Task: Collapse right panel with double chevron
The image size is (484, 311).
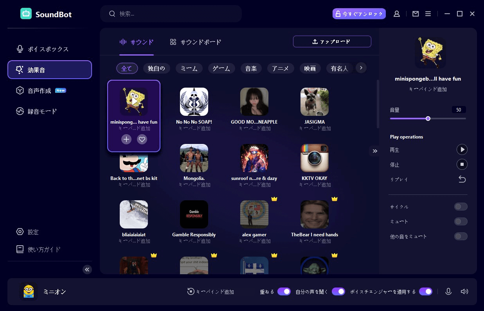Action: [375, 151]
